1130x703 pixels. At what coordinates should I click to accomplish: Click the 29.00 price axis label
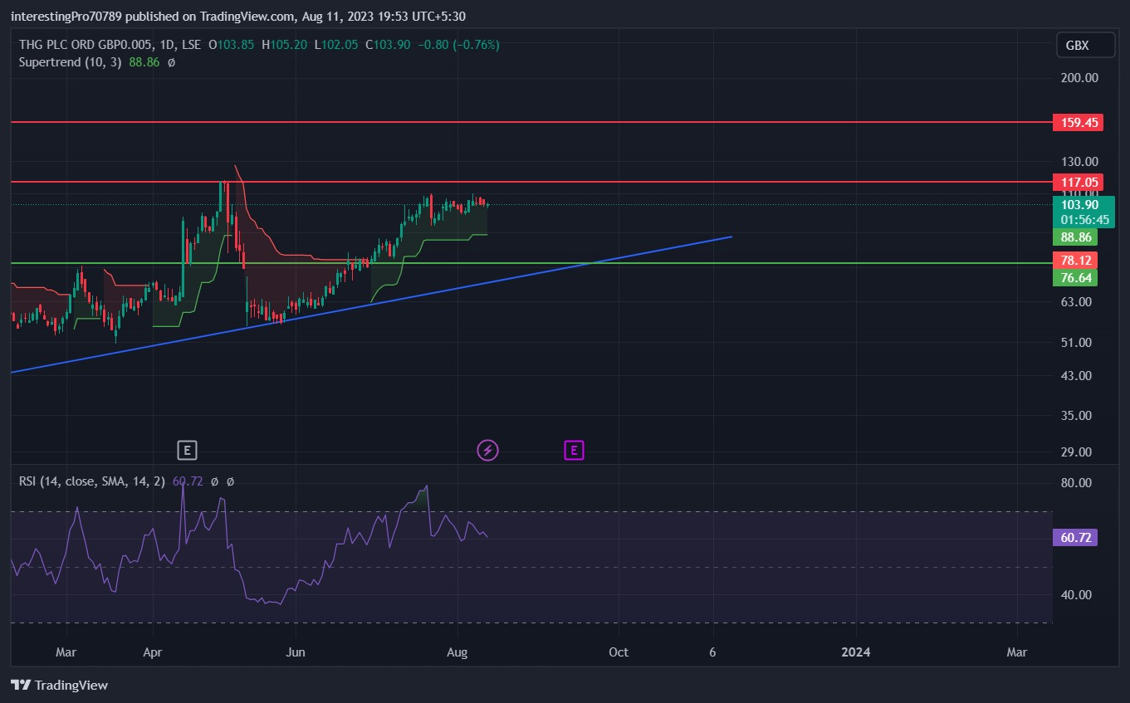point(1076,452)
